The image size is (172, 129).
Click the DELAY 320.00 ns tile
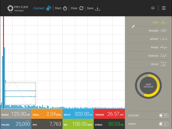click(x=78, y=114)
